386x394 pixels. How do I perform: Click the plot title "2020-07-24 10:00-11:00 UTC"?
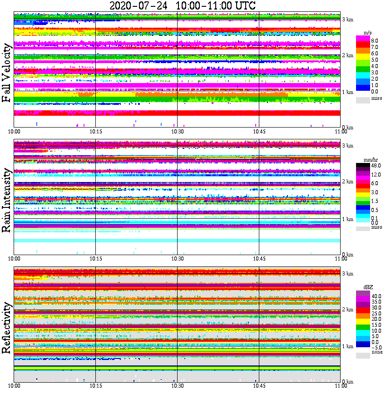pos(182,5)
